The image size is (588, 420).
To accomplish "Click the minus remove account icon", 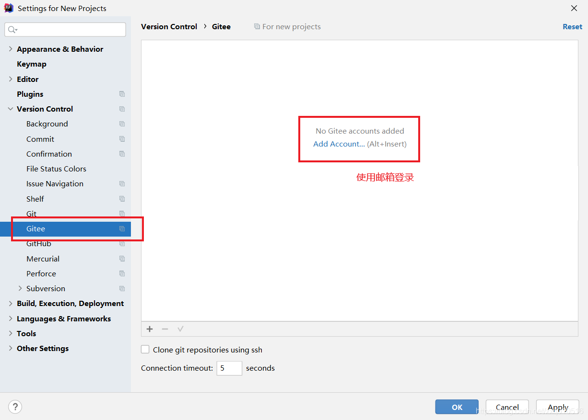I will [x=165, y=329].
